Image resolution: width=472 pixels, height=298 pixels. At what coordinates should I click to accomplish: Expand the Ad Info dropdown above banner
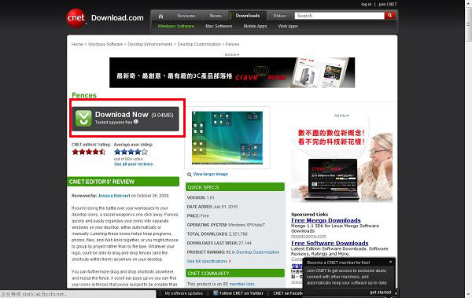(232, 55)
